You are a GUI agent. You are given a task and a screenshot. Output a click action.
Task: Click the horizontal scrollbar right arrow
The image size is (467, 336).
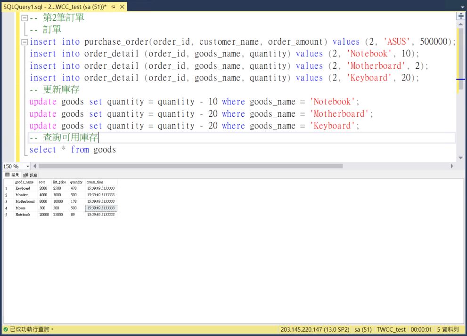coord(452,166)
